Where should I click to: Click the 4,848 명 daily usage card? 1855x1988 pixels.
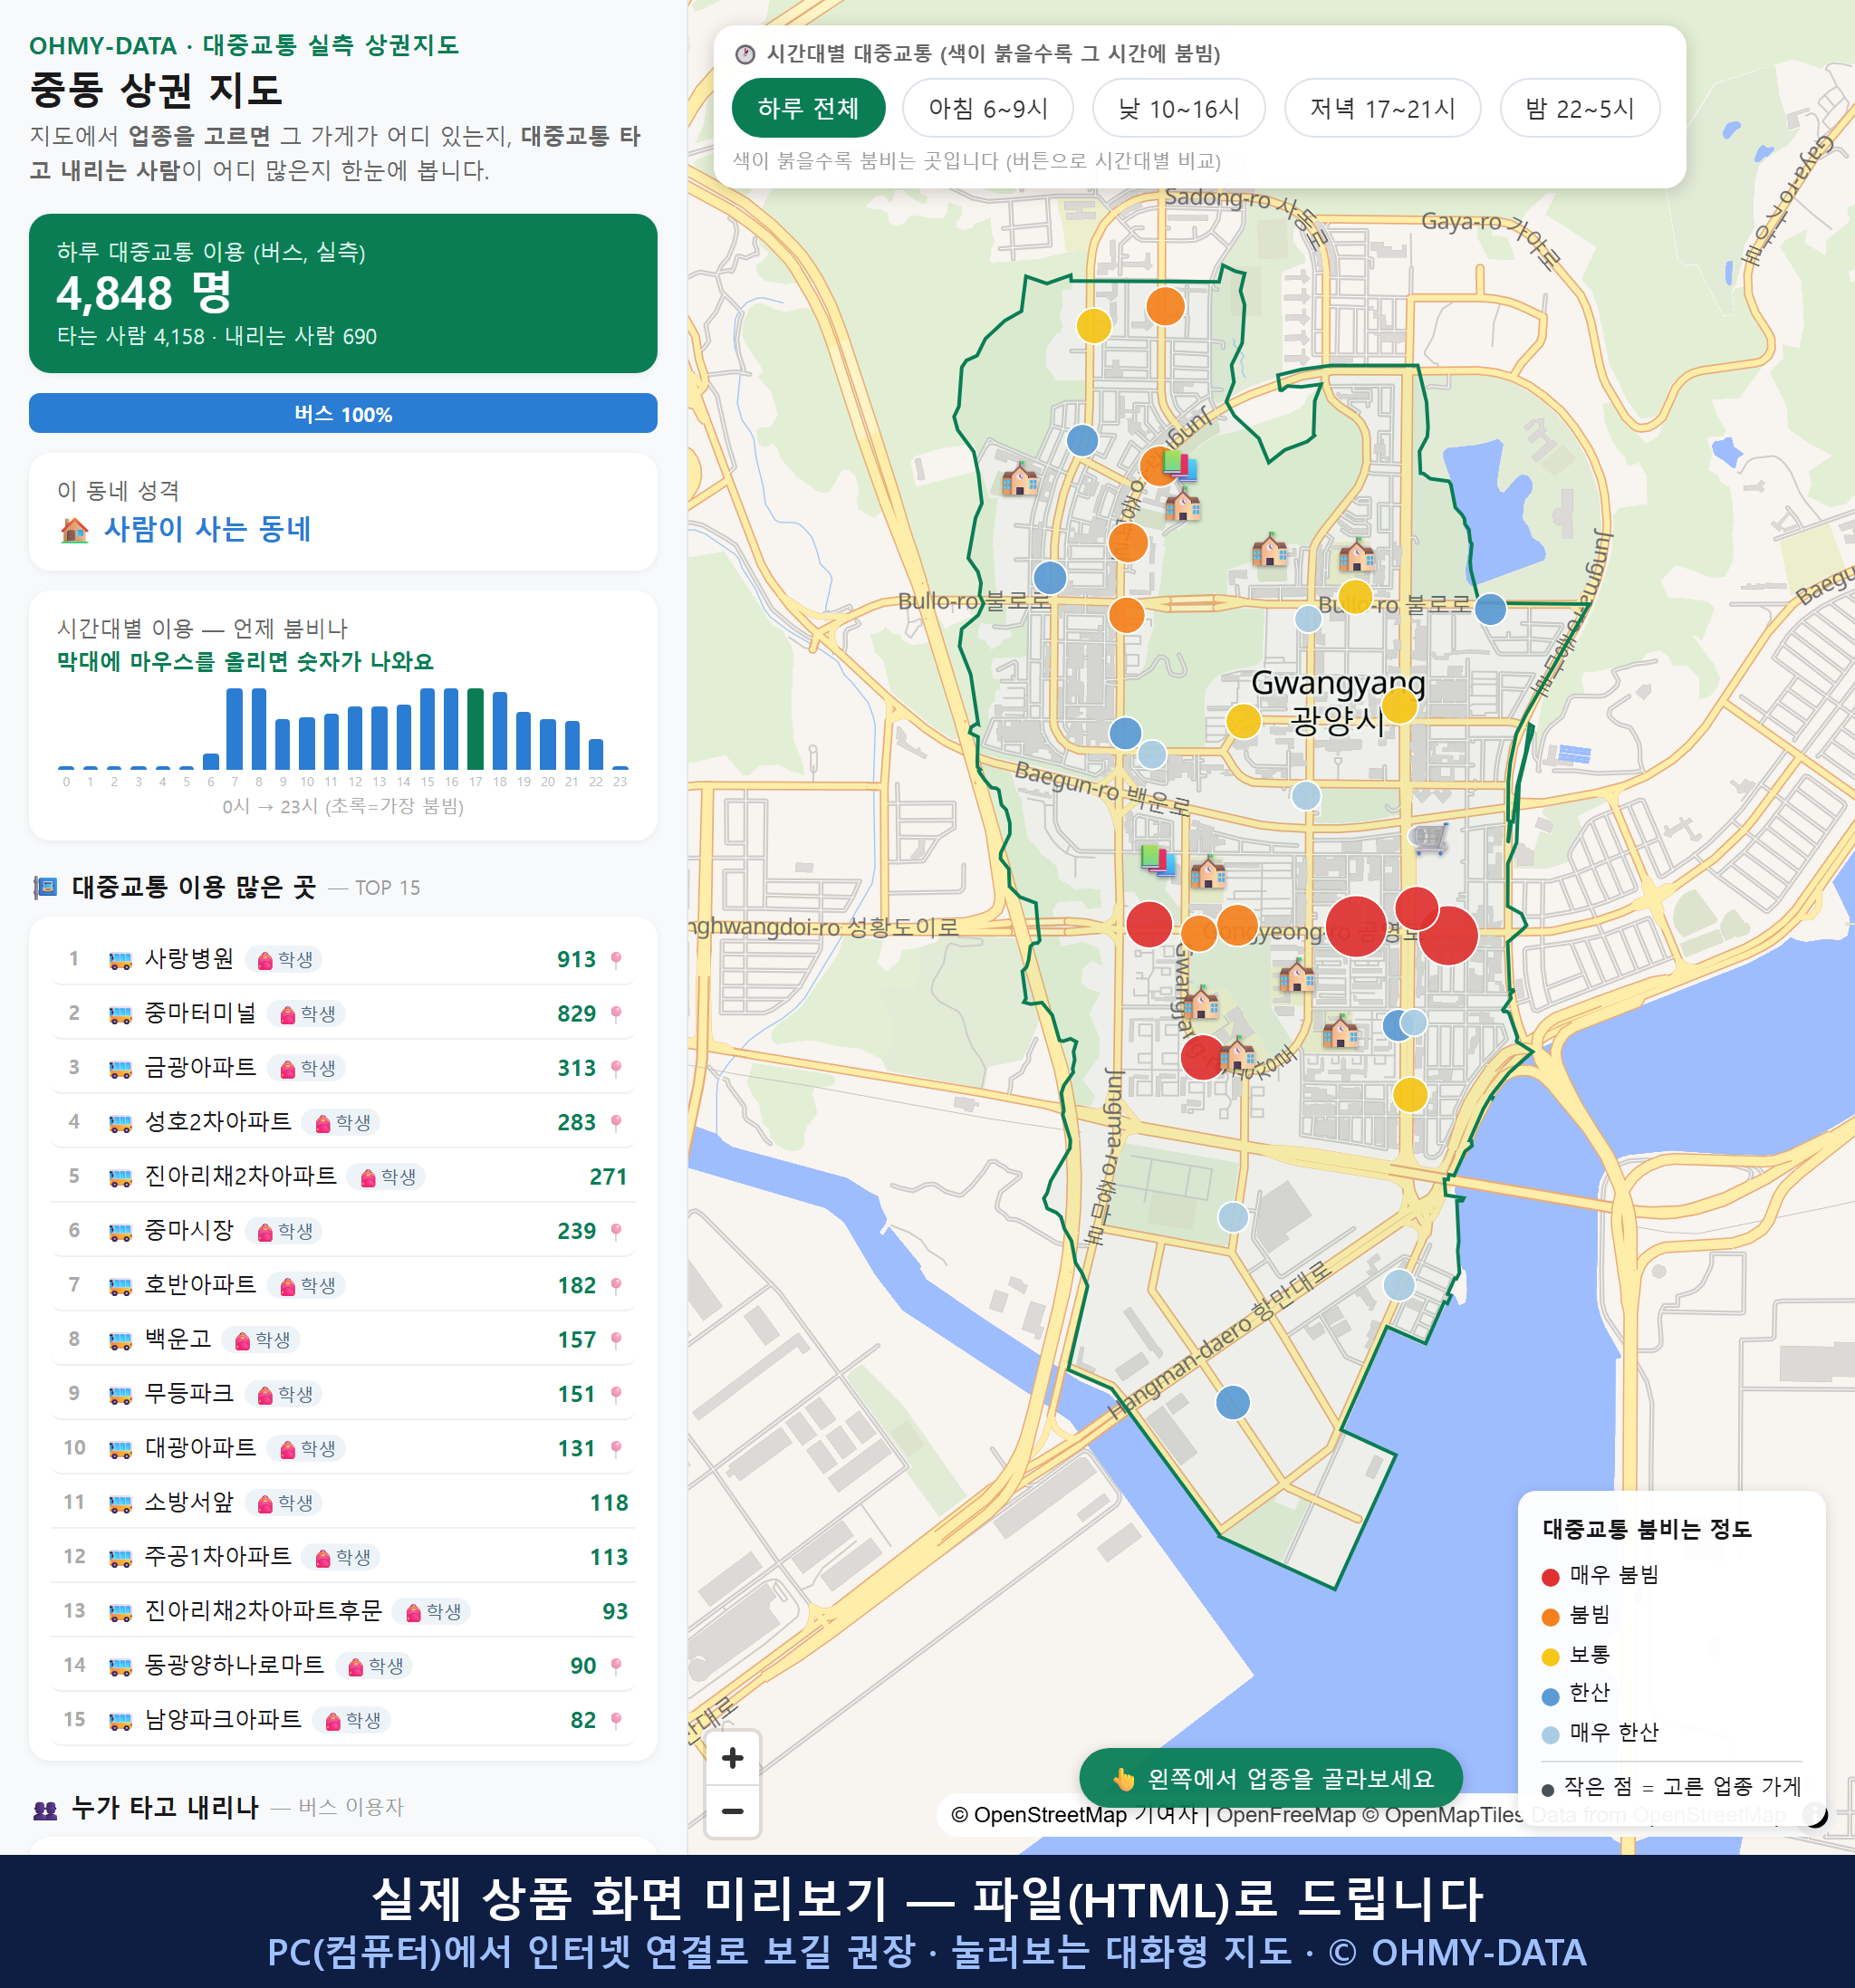point(343,293)
